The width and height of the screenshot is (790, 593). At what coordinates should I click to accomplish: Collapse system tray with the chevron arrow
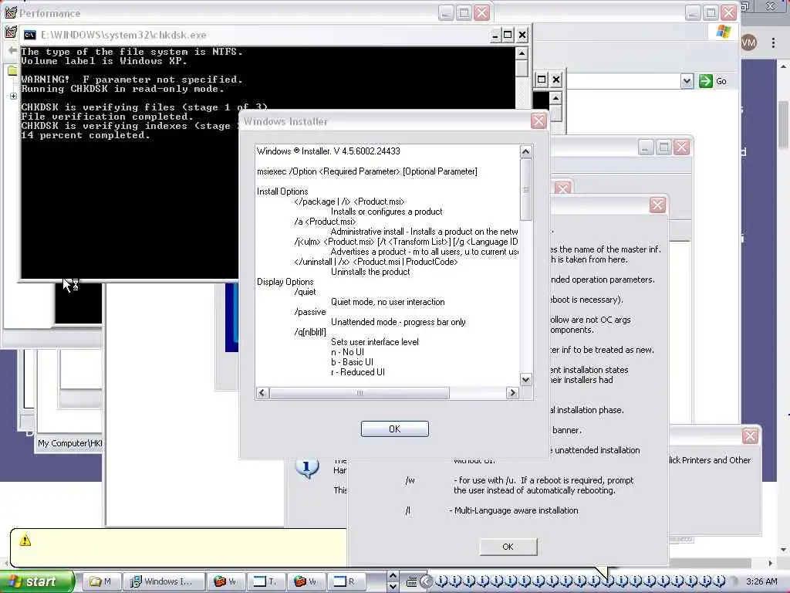[x=426, y=582]
